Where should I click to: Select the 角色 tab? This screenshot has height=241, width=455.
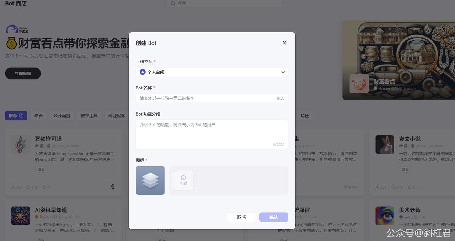tap(305, 116)
